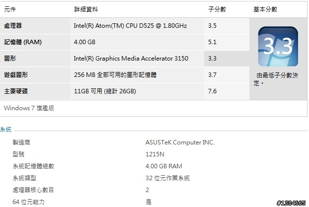Click the 子分數 column header
309x207 pixels.
pos(217,9)
